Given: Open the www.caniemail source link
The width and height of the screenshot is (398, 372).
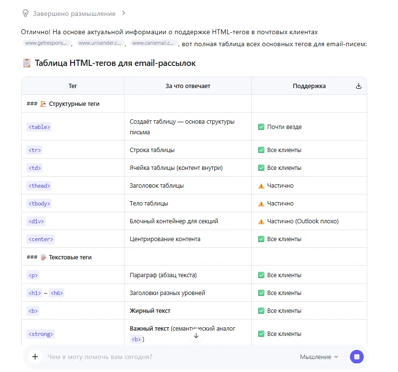Looking at the screenshot, I should pyautogui.click(x=153, y=43).
